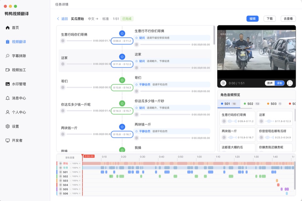
Task: Play translated audio under 哥们 平静自然 tag
Action: (x=137, y=91)
